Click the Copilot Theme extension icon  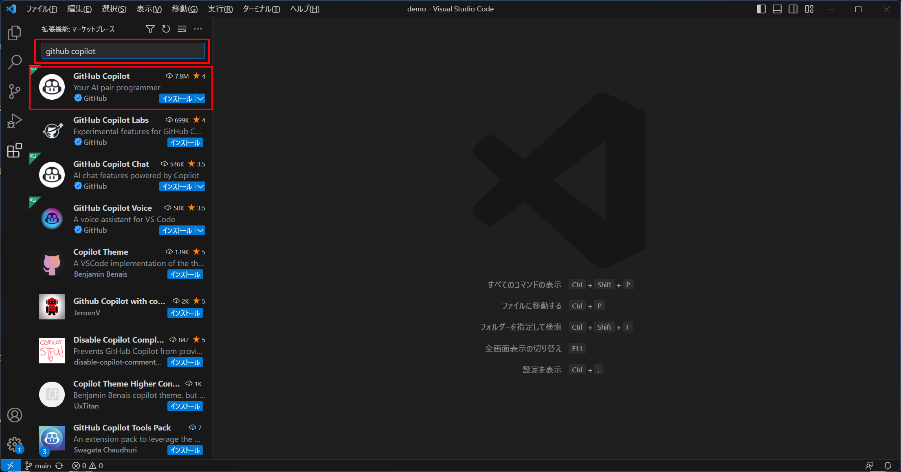pos(52,262)
